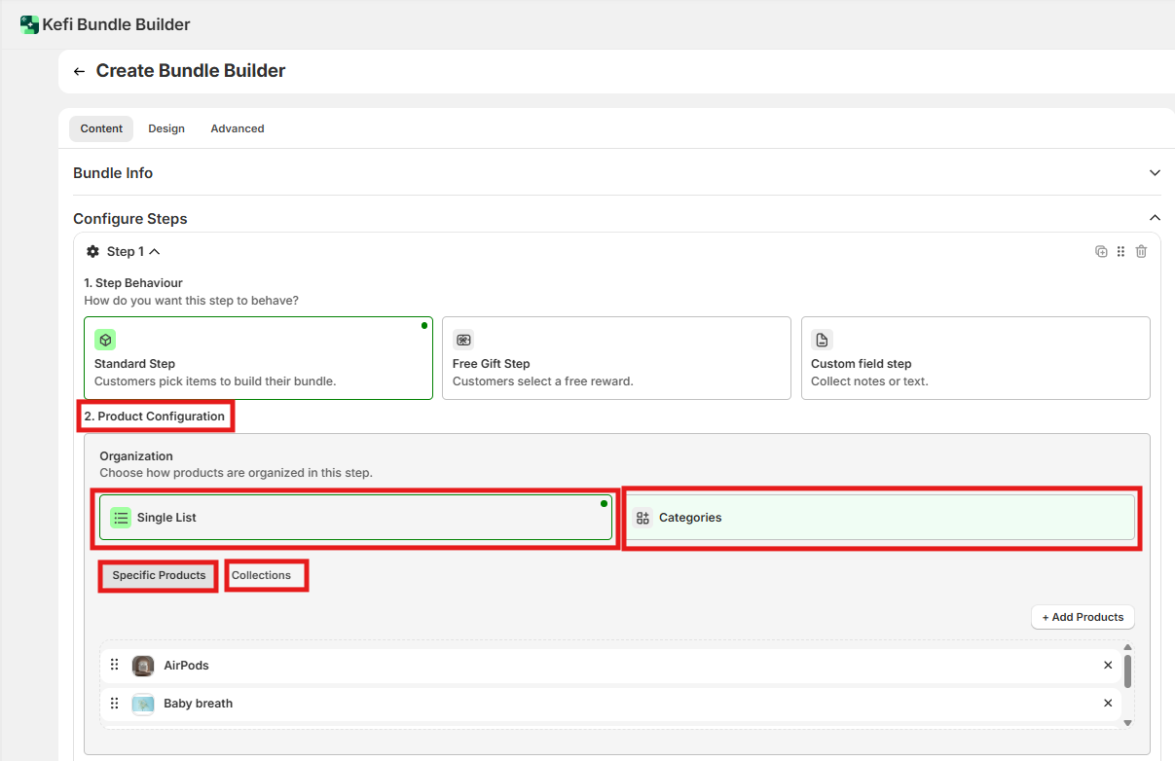Screen dimensions: 1175x761
Task: Click 'How do you want this step to behave?' text
Action: (x=192, y=301)
